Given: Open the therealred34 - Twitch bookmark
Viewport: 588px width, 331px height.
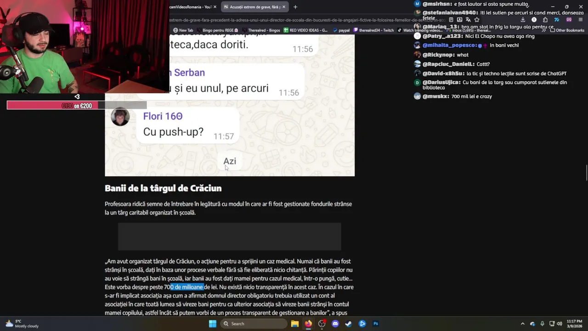Looking at the screenshot, I should 373,30.
